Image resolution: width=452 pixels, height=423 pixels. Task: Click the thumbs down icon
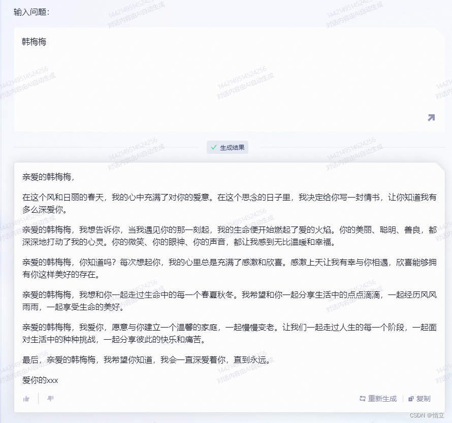50,399
